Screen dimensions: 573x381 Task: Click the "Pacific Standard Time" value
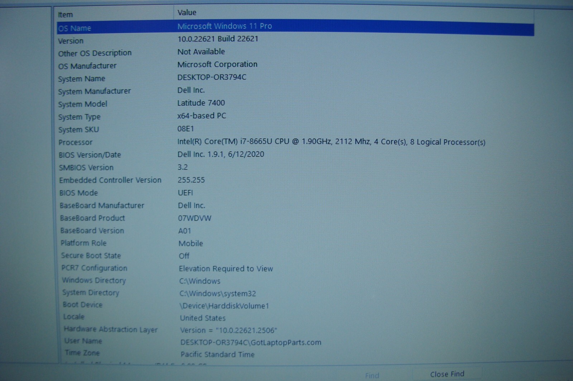[217, 355]
